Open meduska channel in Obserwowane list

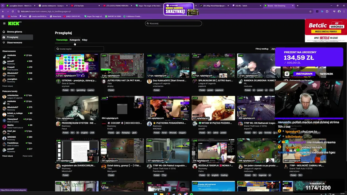[17, 56]
